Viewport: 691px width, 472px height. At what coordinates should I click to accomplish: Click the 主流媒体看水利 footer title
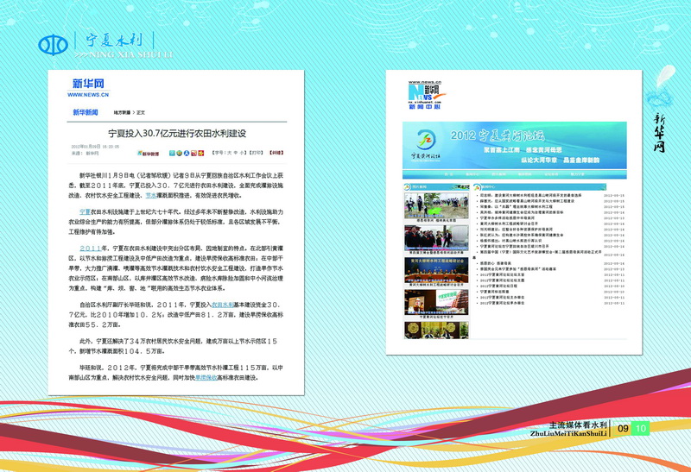(x=578, y=425)
